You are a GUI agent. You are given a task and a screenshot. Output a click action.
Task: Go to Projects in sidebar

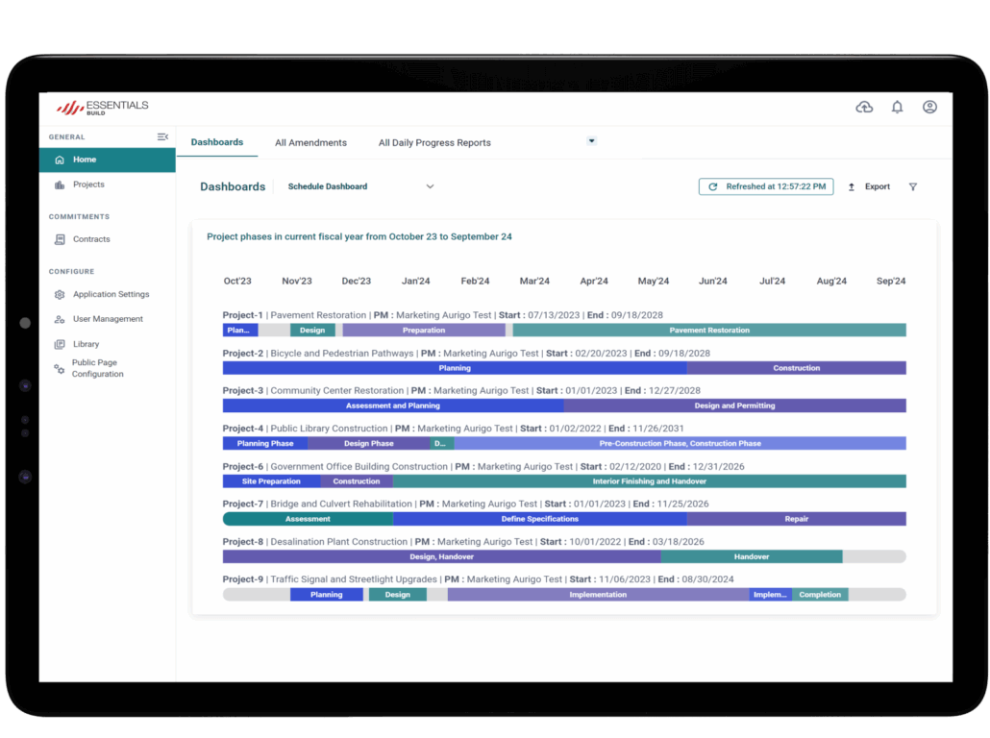[88, 184]
